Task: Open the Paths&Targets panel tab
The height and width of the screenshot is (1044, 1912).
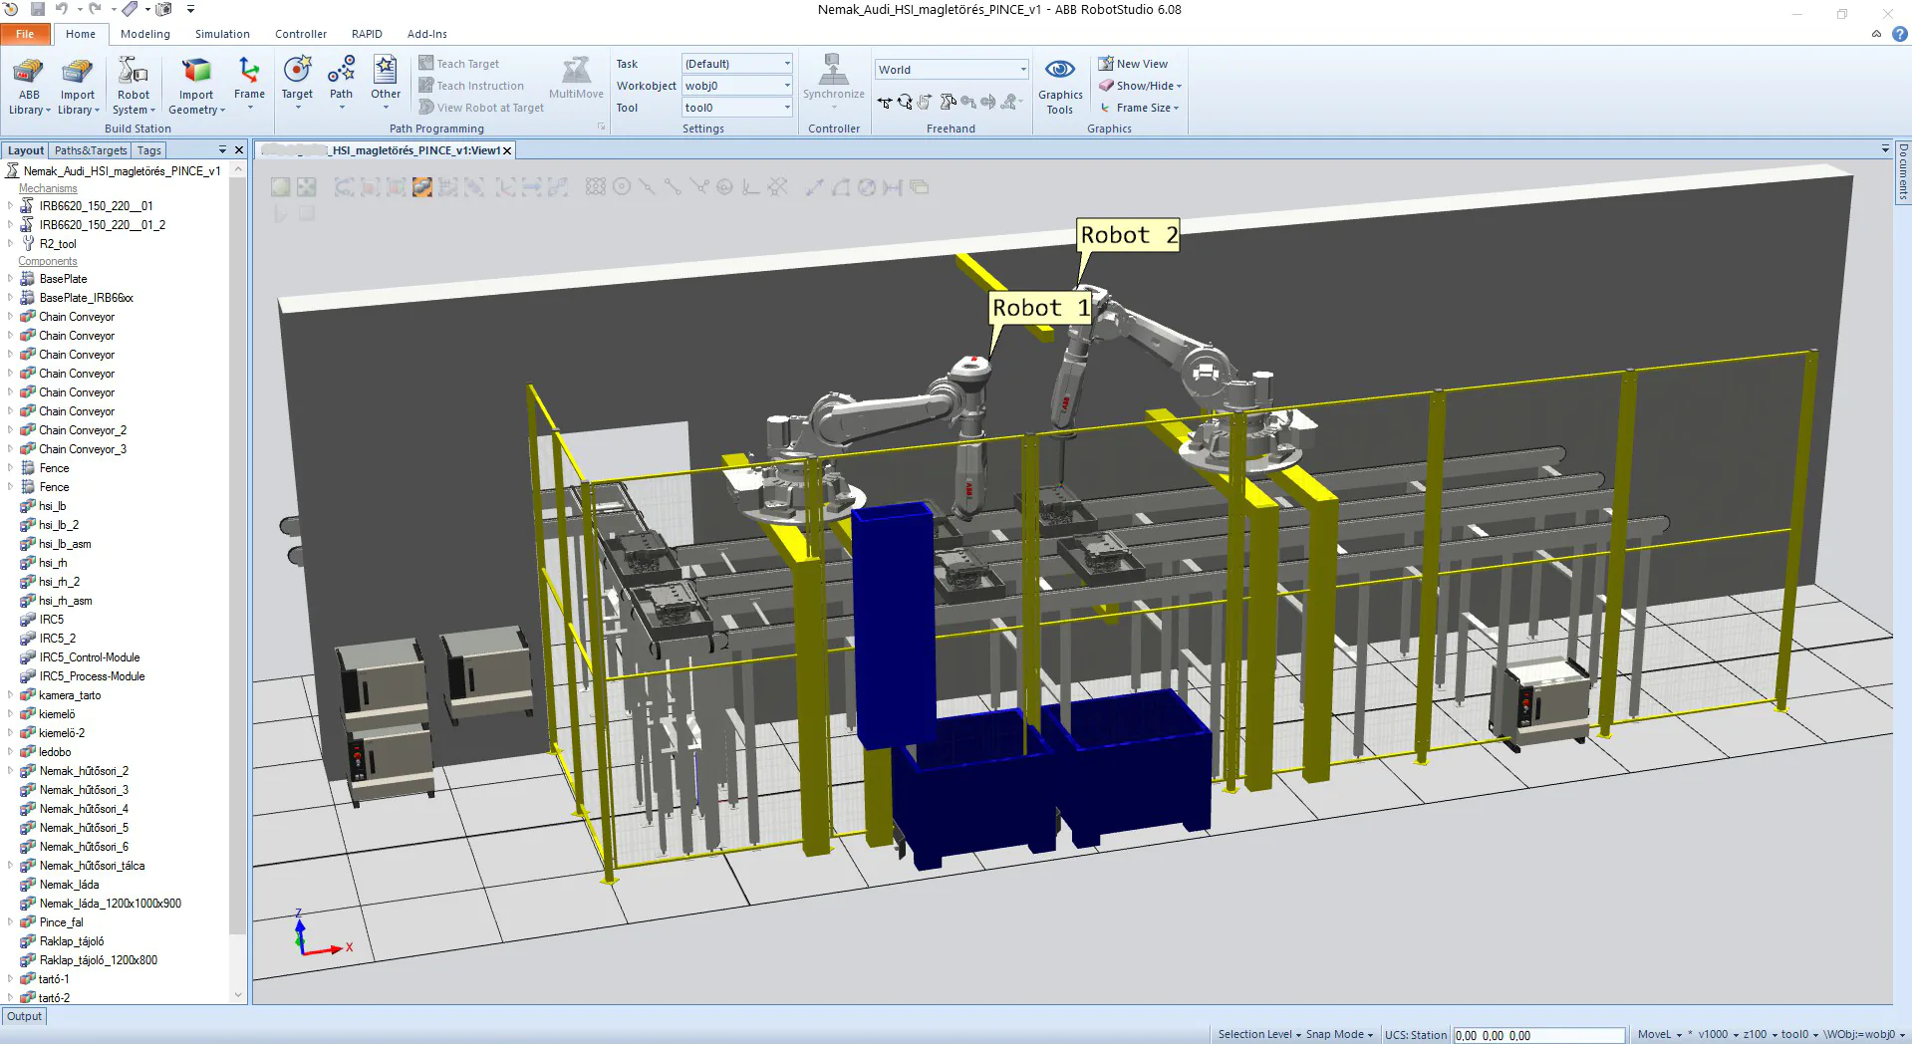Action: point(91,150)
